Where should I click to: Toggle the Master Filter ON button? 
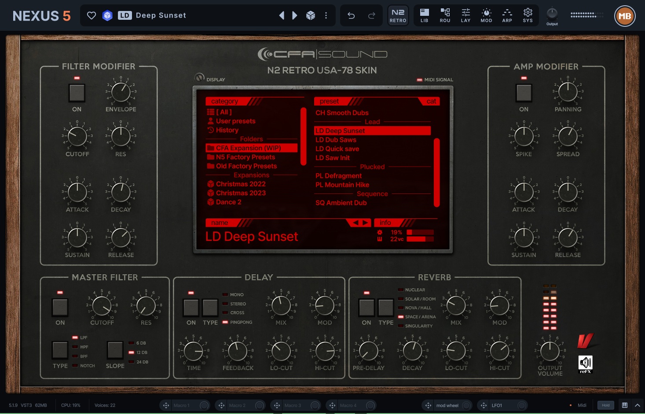(60, 307)
